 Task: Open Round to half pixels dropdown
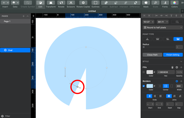[x=163, y=28]
